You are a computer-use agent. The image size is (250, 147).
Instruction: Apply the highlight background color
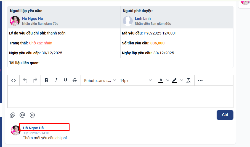[x=174, y=80]
